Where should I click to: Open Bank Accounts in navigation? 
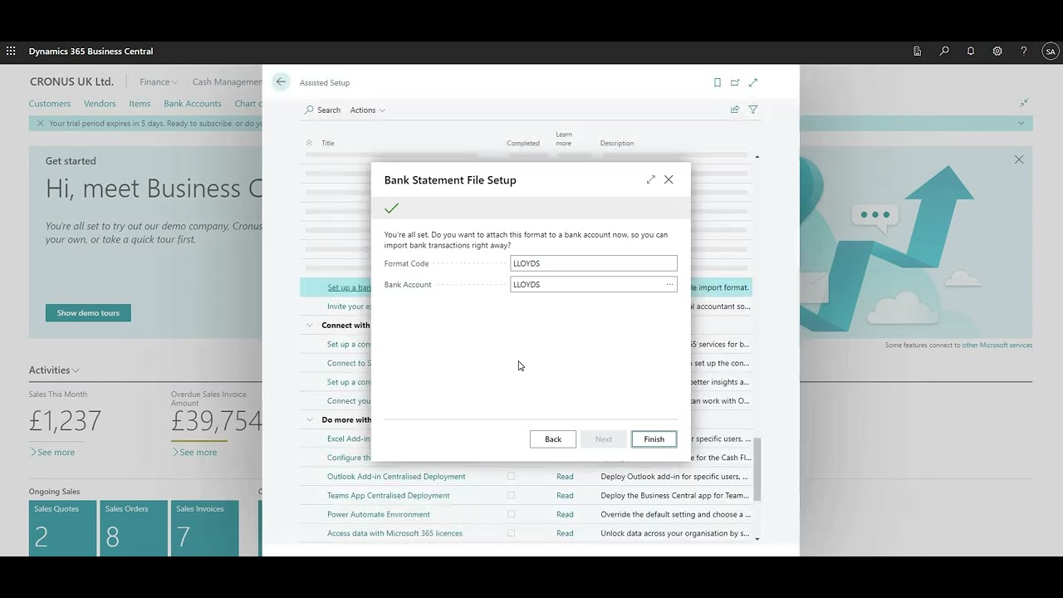(193, 104)
